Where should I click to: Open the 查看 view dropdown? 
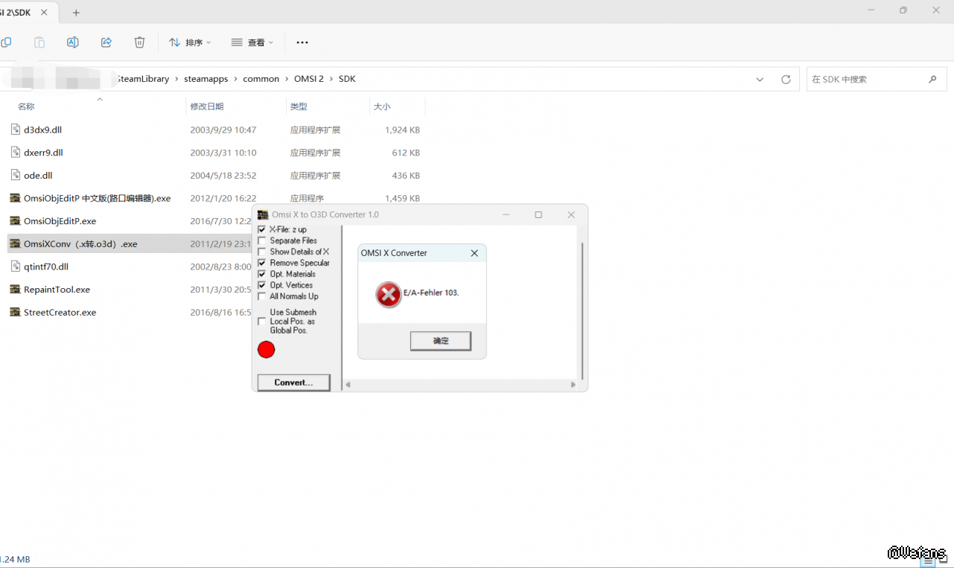click(252, 42)
